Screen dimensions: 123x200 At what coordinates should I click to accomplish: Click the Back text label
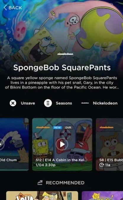click(x=15, y=8)
